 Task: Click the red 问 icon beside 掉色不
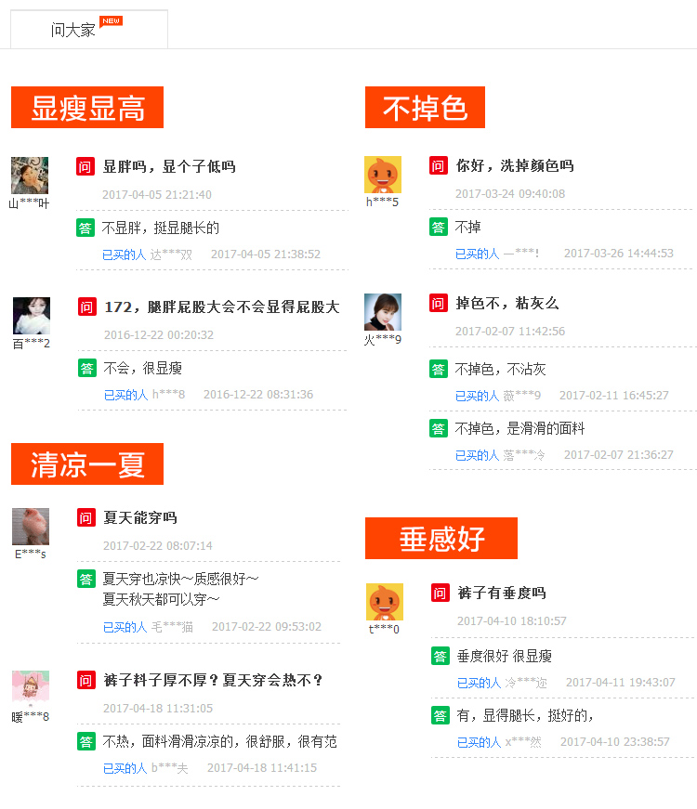pos(439,304)
